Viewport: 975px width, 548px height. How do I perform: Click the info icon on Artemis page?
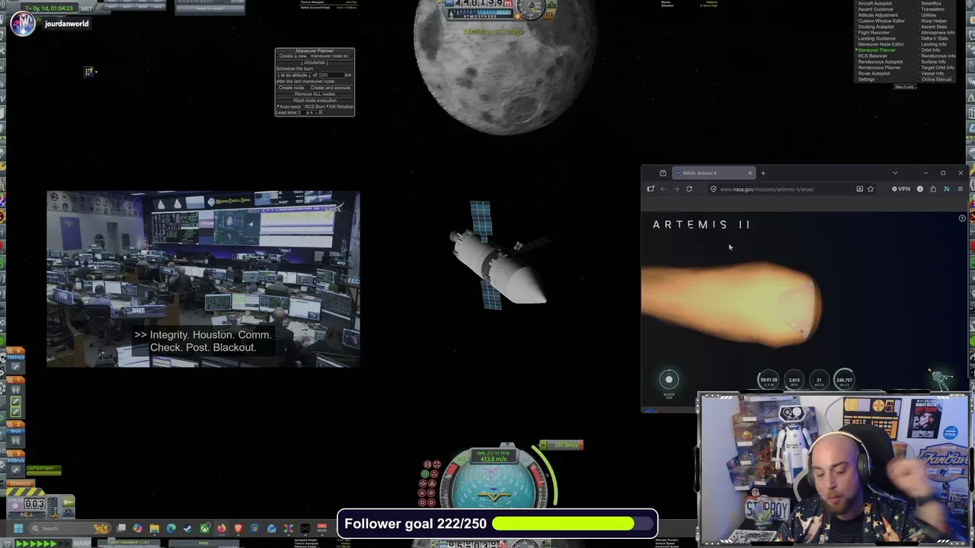click(x=962, y=218)
